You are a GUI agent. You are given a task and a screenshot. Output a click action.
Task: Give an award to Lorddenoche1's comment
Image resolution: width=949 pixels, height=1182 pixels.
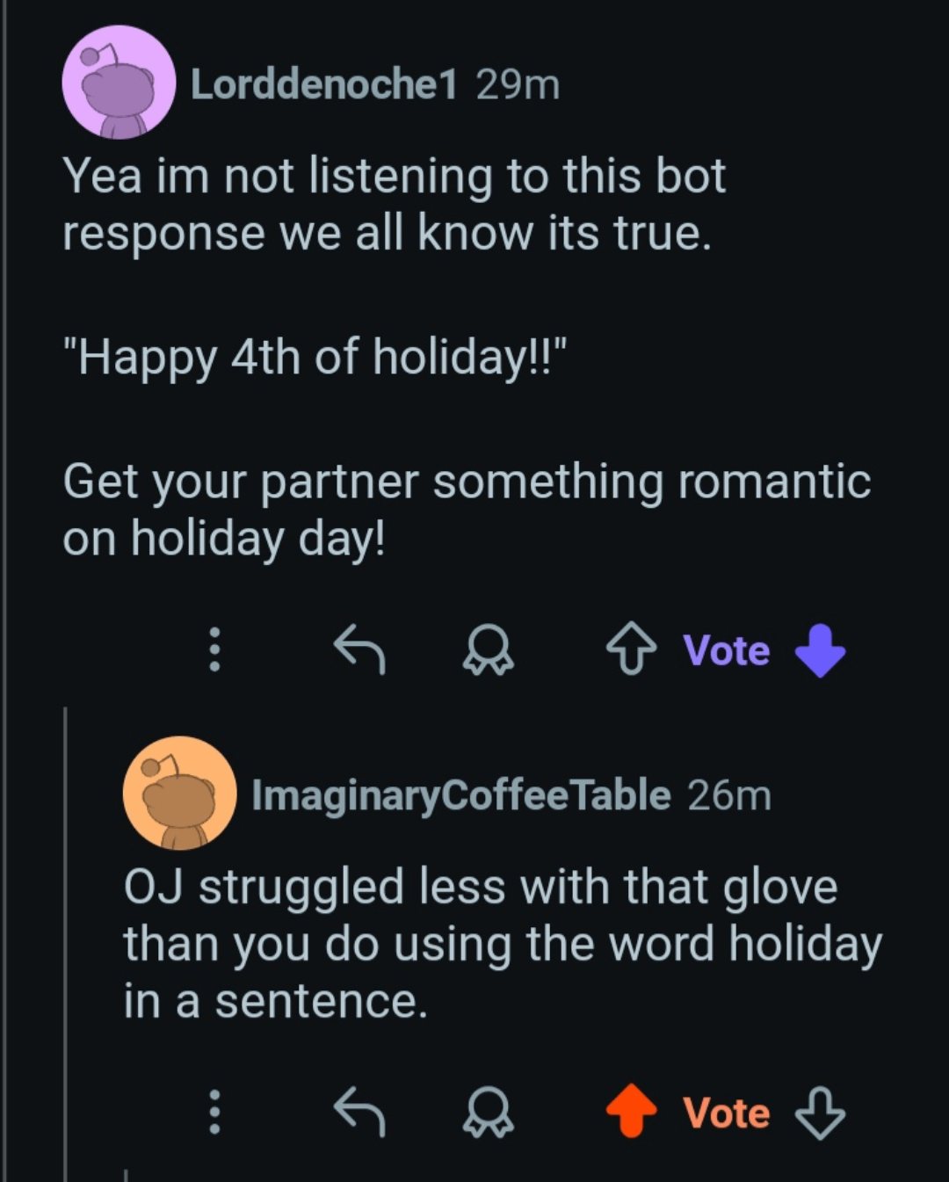488,649
